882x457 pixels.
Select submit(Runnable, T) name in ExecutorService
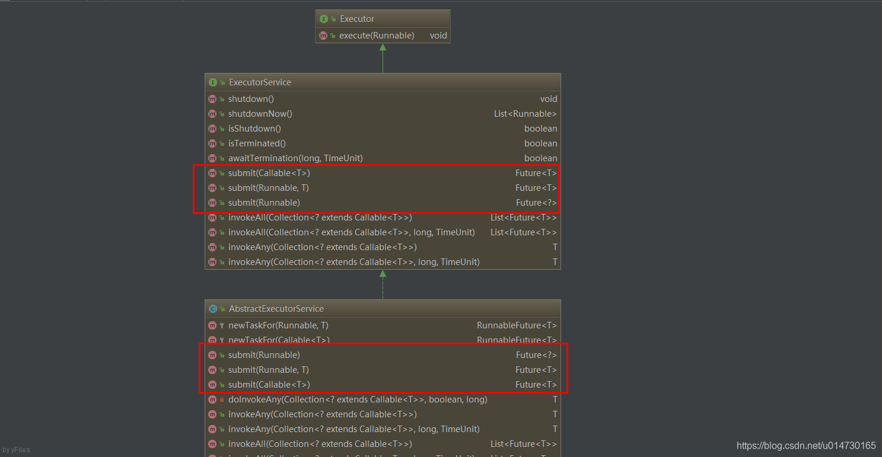point(269,188)
